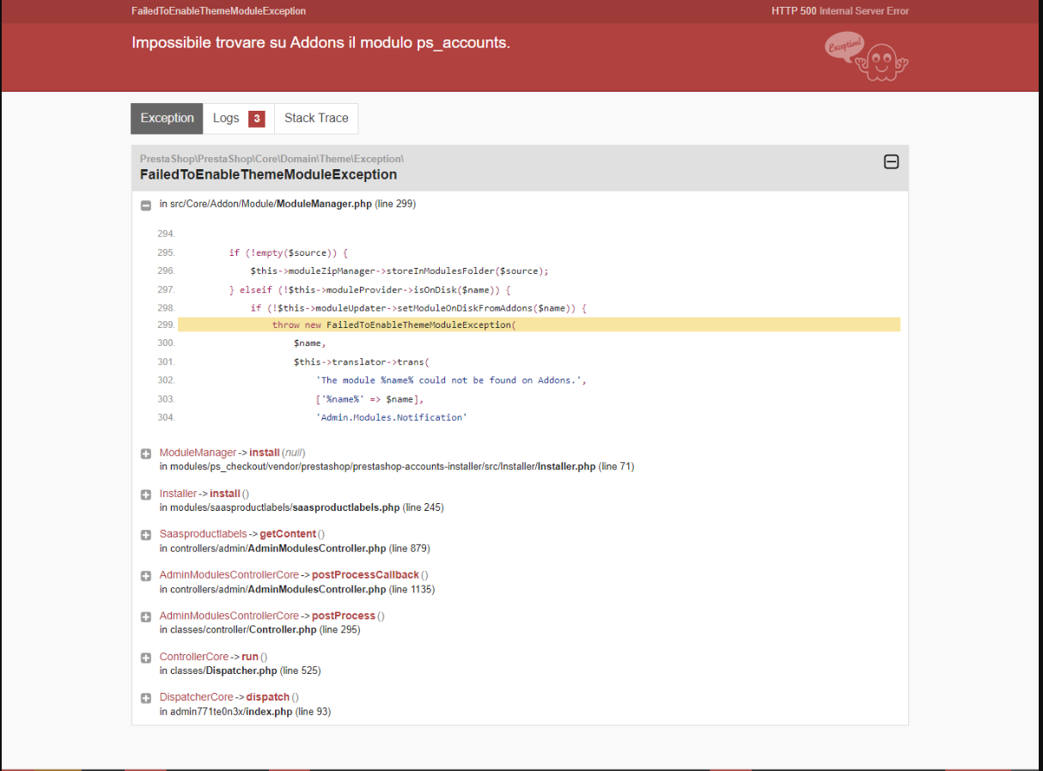Viewport: 1043px width, 771px height.
Task: Click the HTTP 500 Internal Server Error text
Action: click(x=840, y=11)
